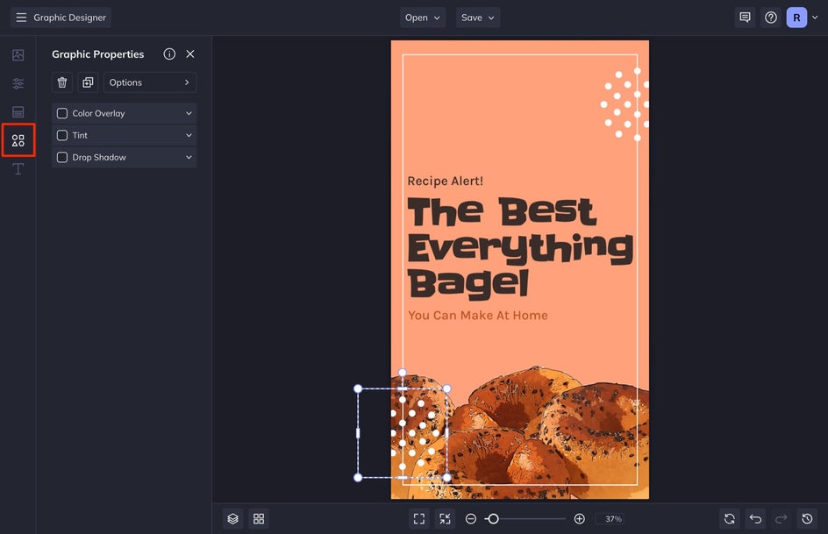
Task: Expand the Drop Shadow section chevron
Action: click(189, 157)
